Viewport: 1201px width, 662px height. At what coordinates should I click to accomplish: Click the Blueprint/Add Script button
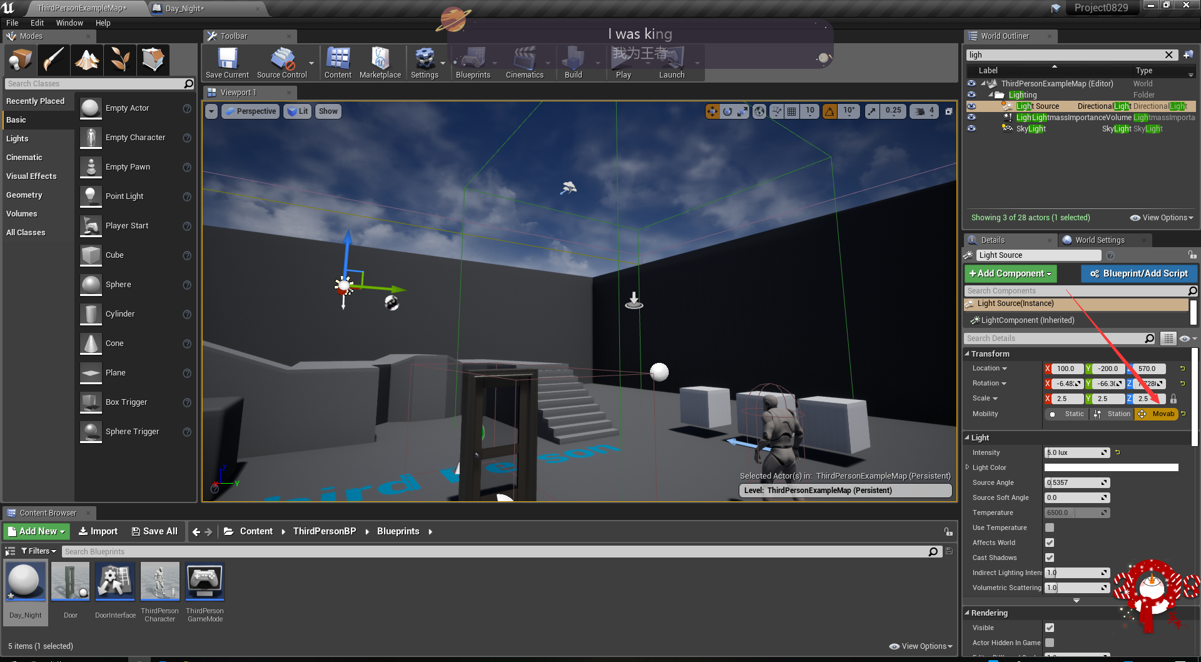pos(1138,273)
